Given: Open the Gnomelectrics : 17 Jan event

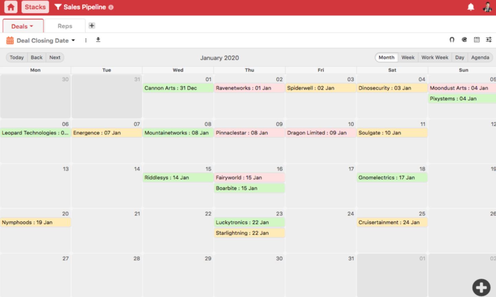Looking at the screenshot, I should [392, 178].
